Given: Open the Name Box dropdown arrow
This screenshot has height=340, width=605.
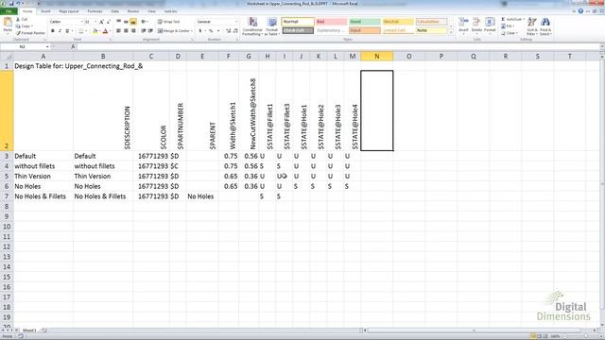Looking at the screenshot, I should pos(47,46).
